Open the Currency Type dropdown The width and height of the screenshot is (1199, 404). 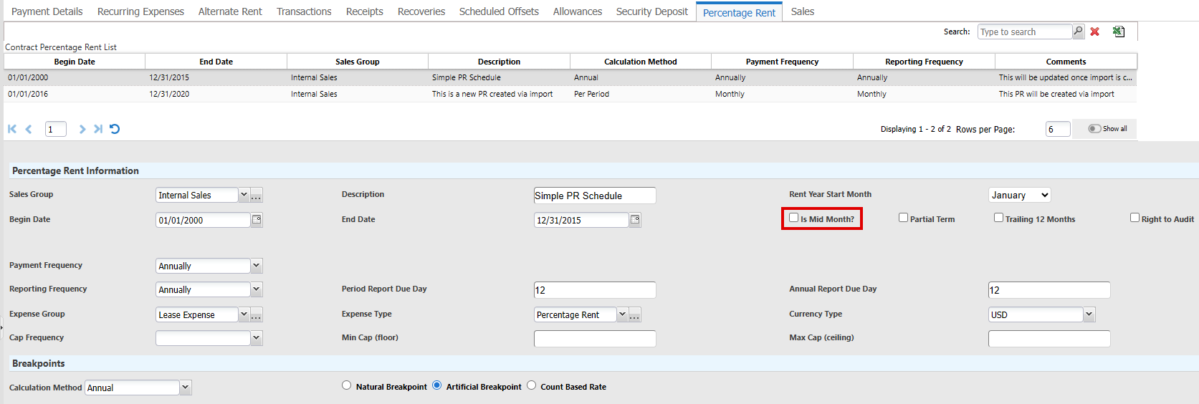click(x=1089, y=314)
